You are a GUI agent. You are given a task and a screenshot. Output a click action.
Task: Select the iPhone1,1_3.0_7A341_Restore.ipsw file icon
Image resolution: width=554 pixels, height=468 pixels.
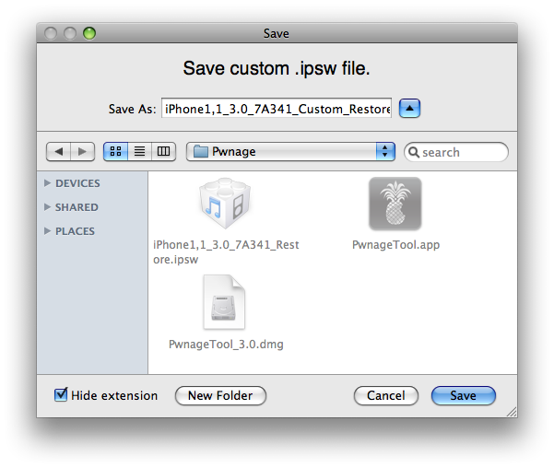[226, 205]
